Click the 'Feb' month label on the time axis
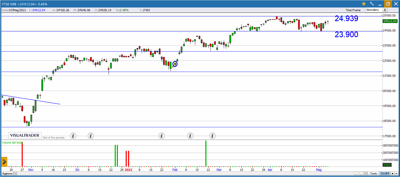The height and width of the screenshot is (177, 400). pyautogui.click(x=175, y=170)
